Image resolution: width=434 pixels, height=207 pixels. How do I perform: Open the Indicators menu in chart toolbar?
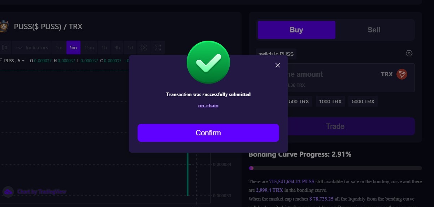tap(32, 48)
